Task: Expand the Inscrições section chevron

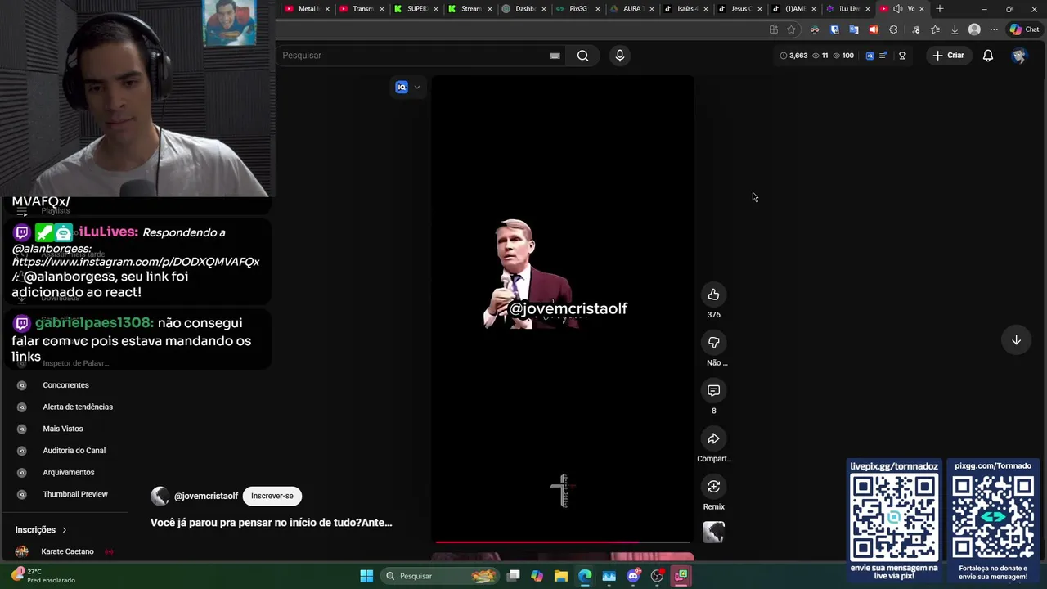Action: (x=64, y=530)
